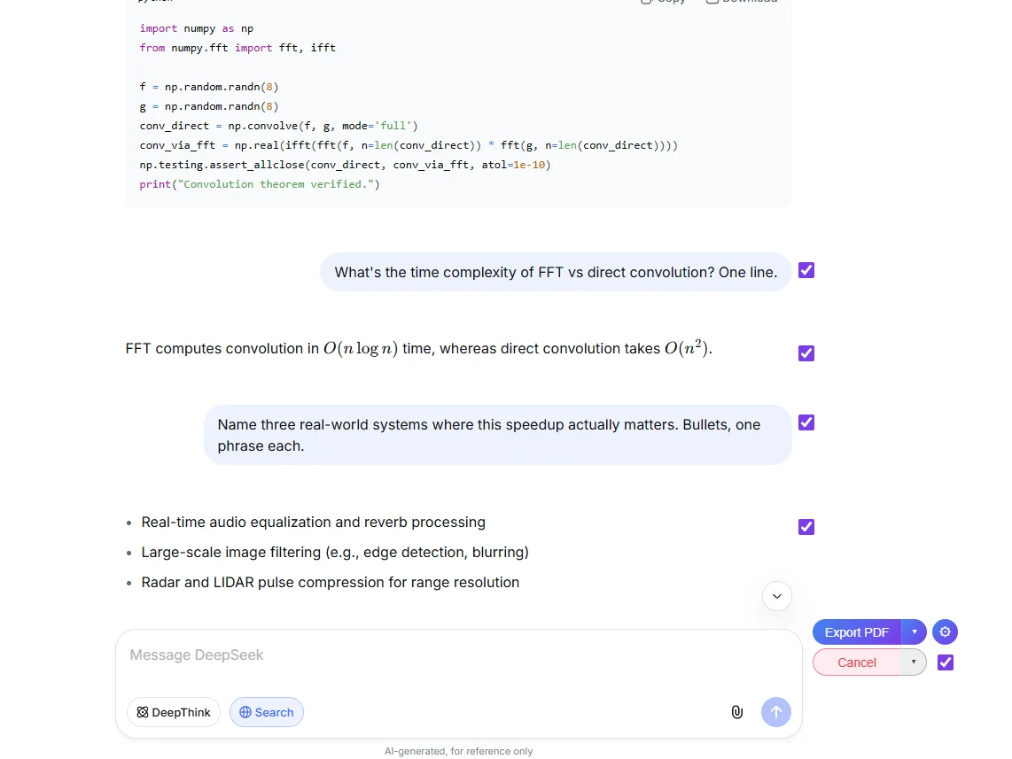Click 'Real-time audio equalization and reverb processing' bullet
Image resolution: width=1012 pixels, height=759 pixels.
pos(313,523)
